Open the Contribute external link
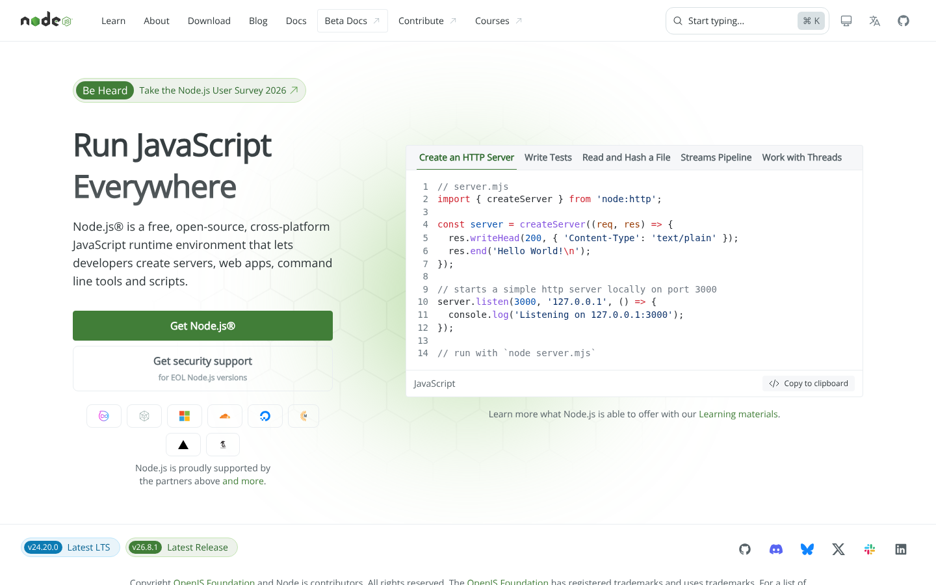The image size is (936, 585). 428,21
